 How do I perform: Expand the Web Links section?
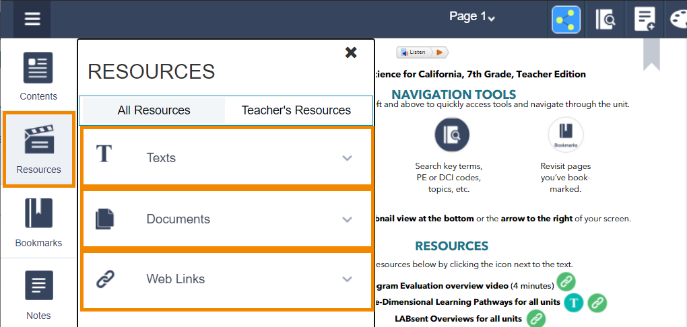(x=227, y=279)
